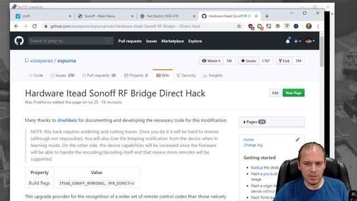Viewport: 357px width, 201px height.
Task: Open the Change log sidebar link
Action: click(x=253, y=145)
